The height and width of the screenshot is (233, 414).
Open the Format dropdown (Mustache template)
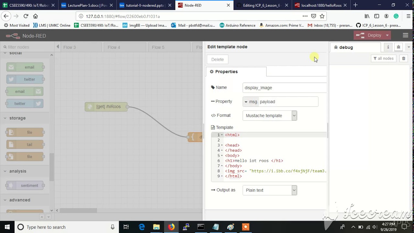[x=270, y=116]
